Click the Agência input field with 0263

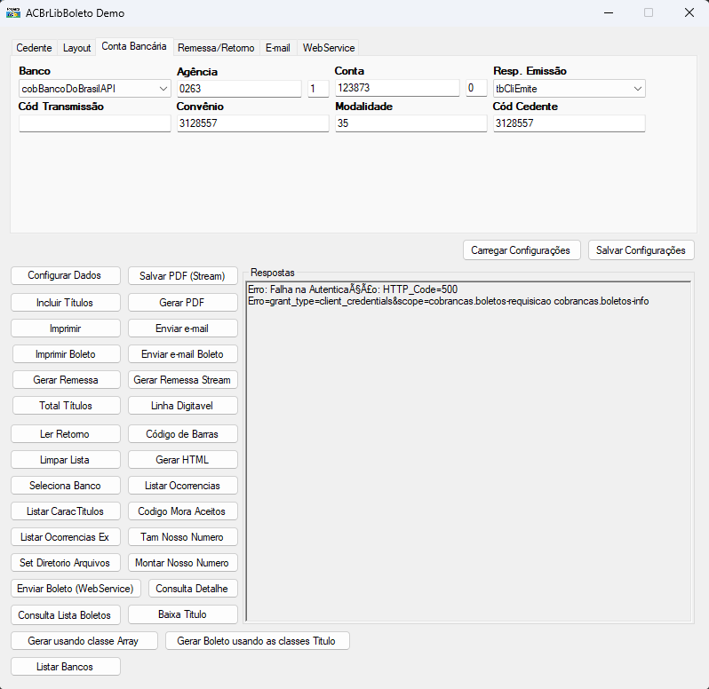coord(239,89)
